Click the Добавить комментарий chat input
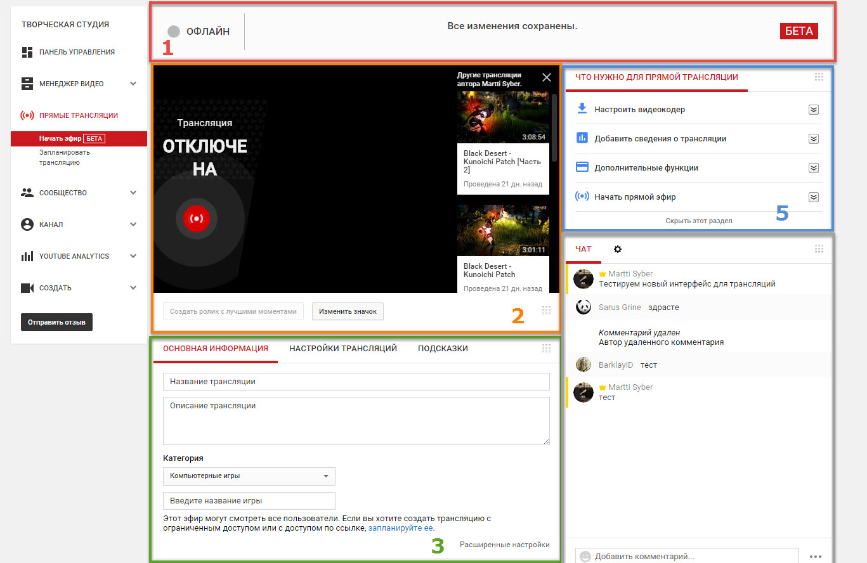867x563 pixels. tap(687, 557)
